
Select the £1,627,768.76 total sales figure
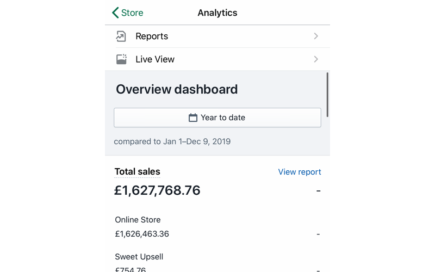click(157, 190)
